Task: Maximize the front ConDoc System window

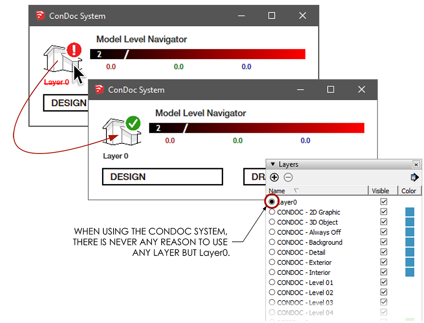Action: 330,90
